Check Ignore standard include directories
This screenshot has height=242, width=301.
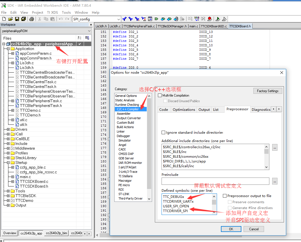point(163,132)
